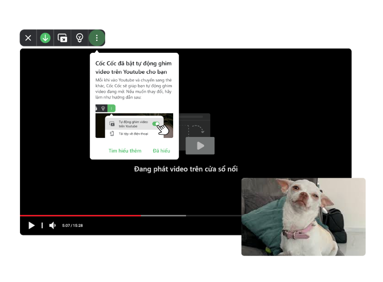Viewport: 383px width, 282px height.
Task: Click the X icon on the video toolbar
Action: pos(28,37)
